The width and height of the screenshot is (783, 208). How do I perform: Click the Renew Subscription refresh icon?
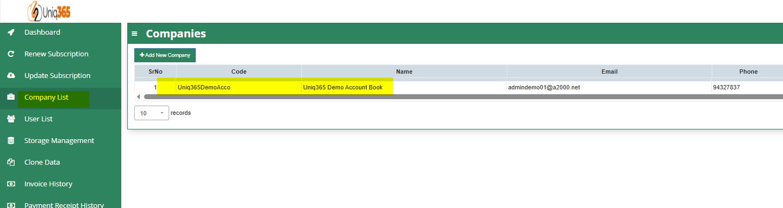pos(11,54)
